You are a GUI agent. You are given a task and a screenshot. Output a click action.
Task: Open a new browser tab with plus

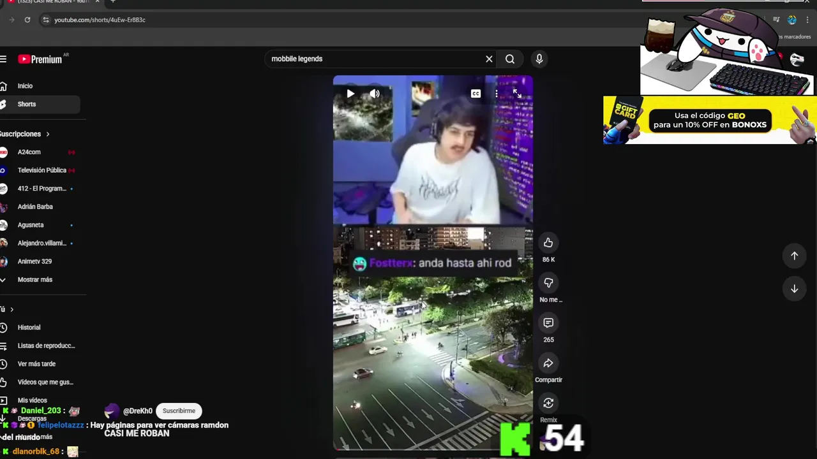113,2
